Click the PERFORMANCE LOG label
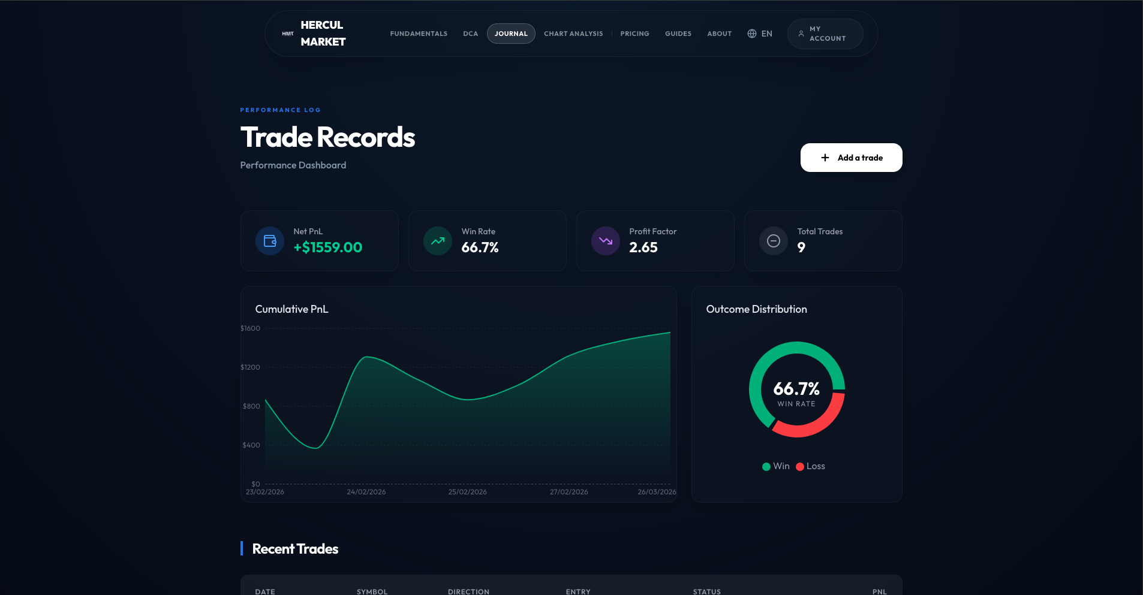Screen dimensions: 1143x595 281,110
